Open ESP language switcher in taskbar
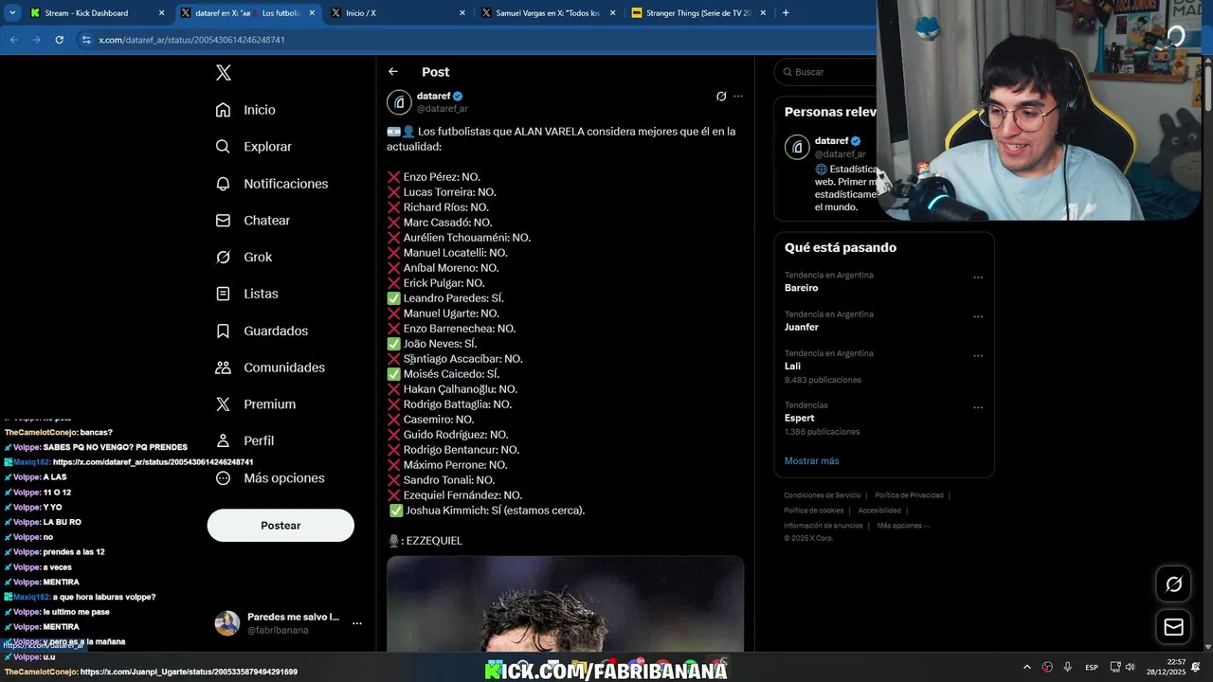Image resolution: width=1213 pixels, height=682 pixels. (x=1092, y=667)
